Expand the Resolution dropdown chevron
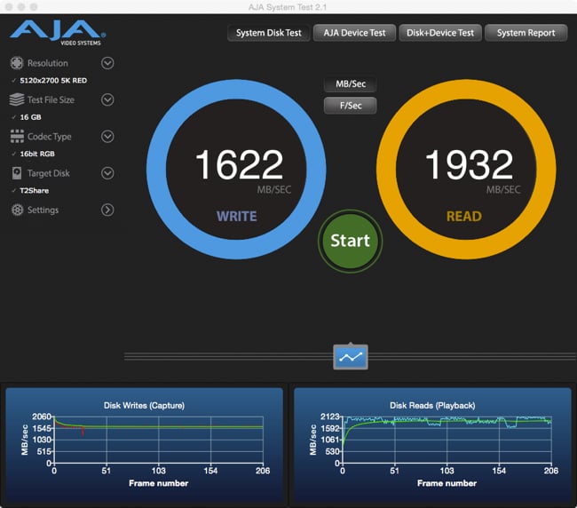Viewport: 577px width, 508px height. click(x=107, y=63)
